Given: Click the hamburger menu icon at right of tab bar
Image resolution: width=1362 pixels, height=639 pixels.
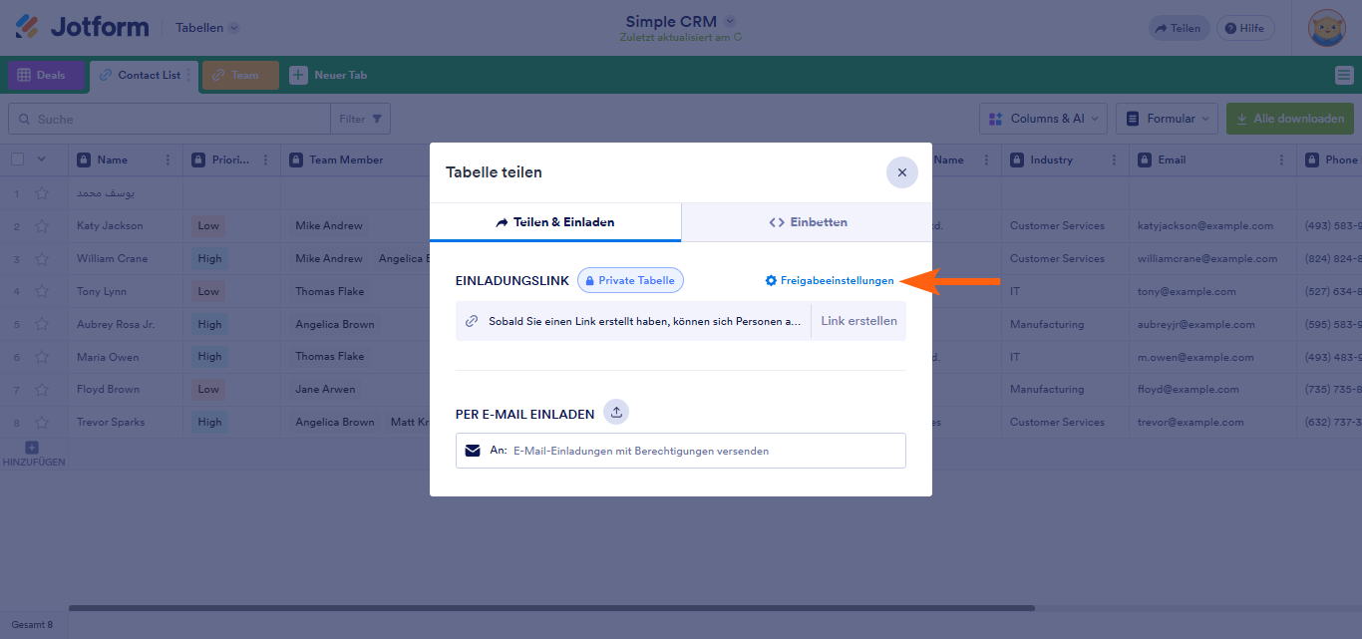Looking at the screenshot, I should (x=1343, y=75).
